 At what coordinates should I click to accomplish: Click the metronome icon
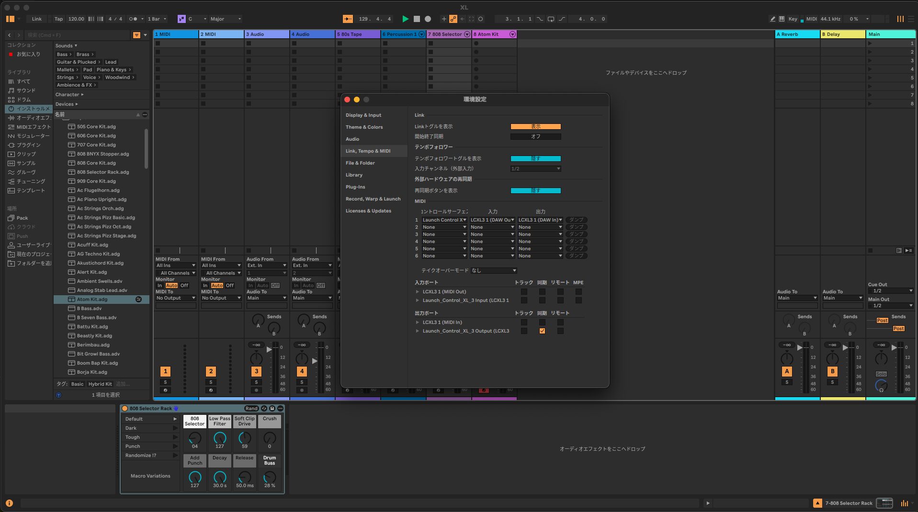click(x=133, y=19)
